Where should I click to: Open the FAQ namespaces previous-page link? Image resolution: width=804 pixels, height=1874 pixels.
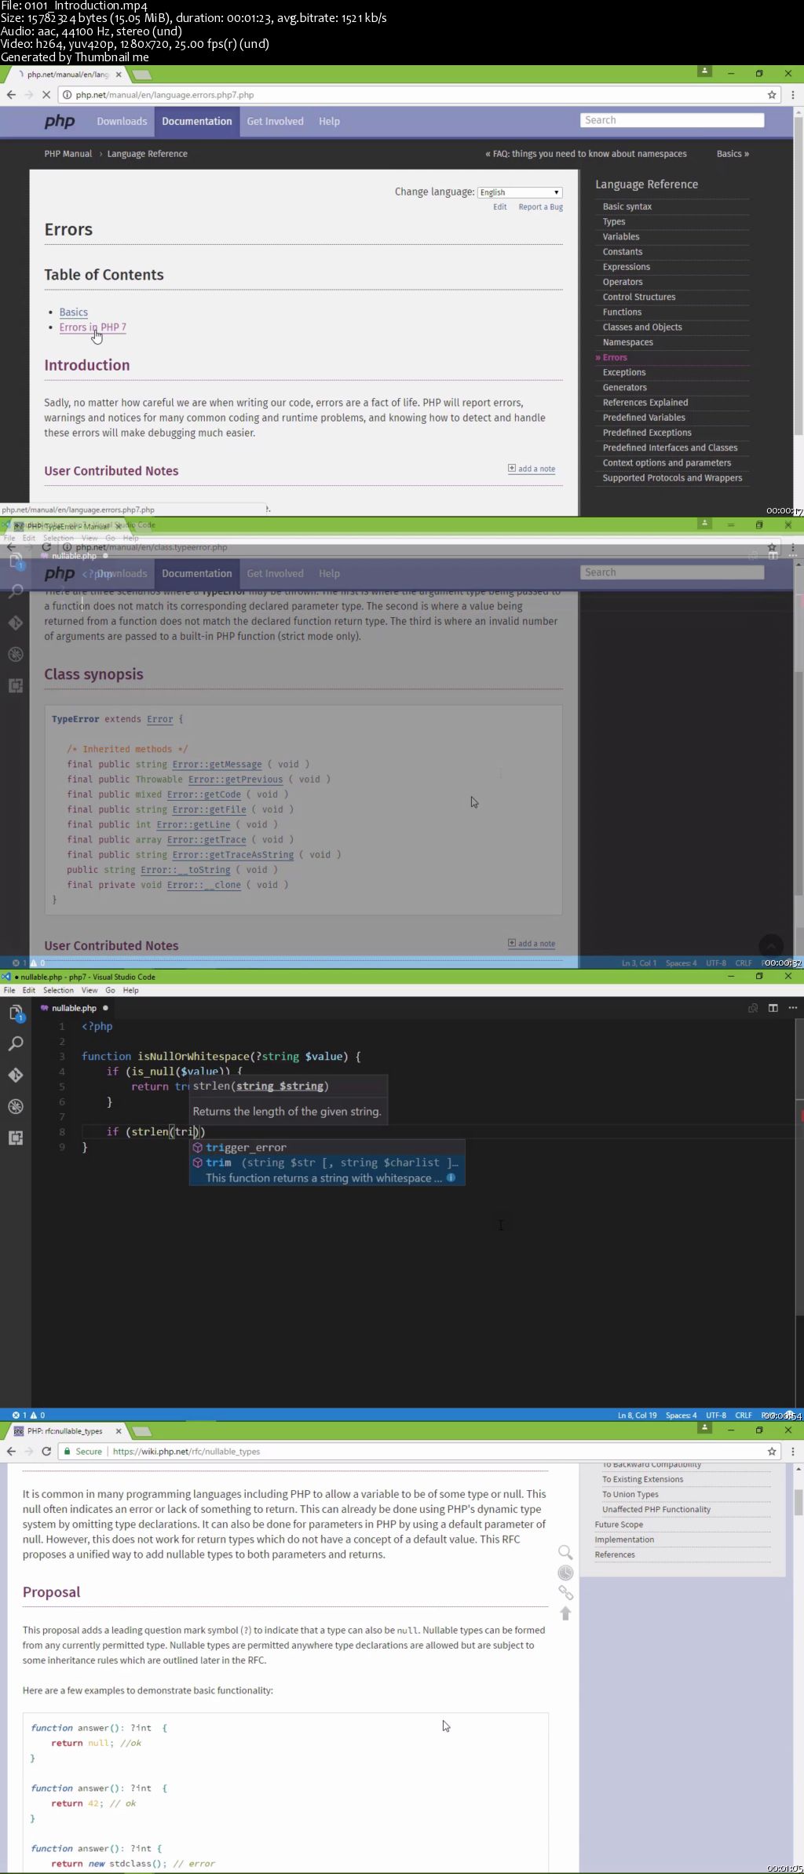click(x=586, y=154)
